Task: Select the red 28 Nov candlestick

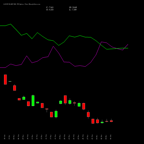Action: point(93,121)
